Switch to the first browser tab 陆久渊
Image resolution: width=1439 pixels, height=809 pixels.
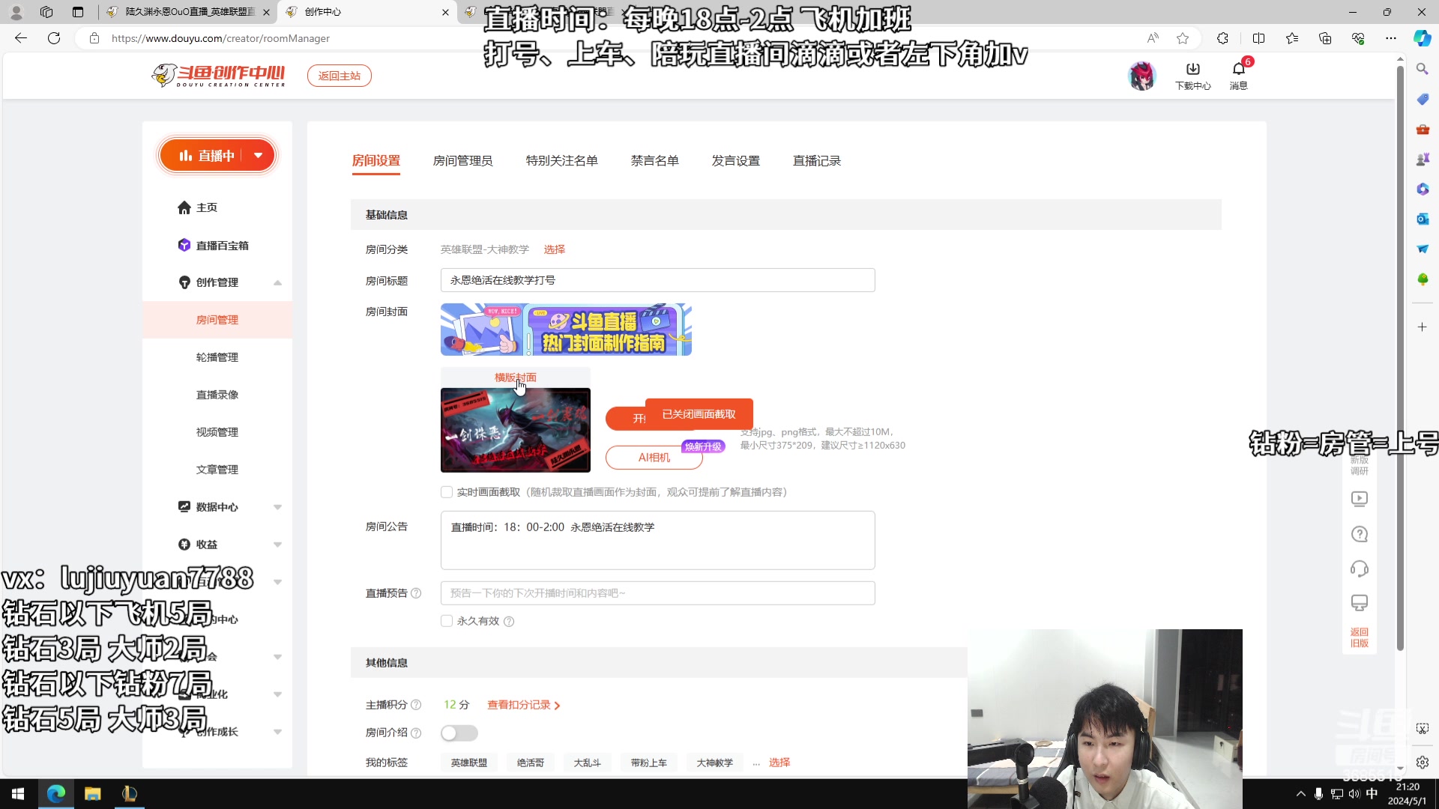(187, 12)
